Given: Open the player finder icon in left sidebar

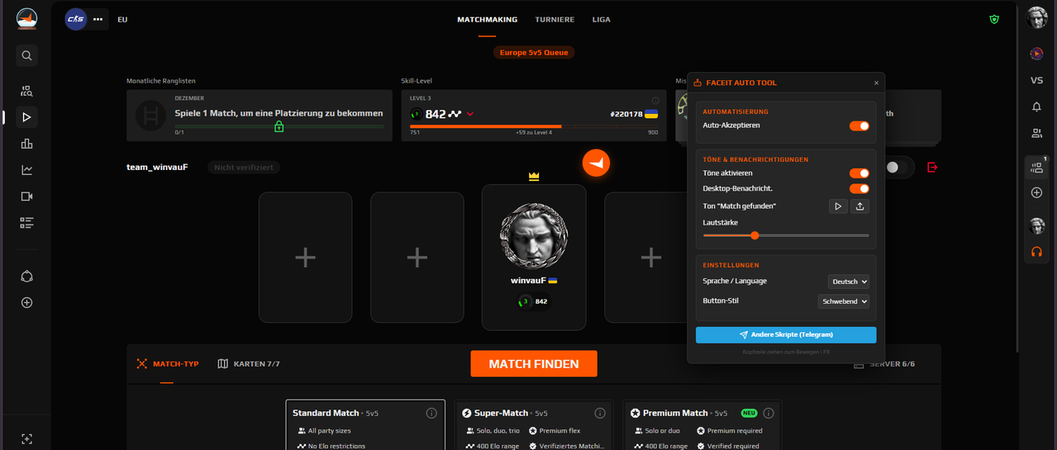Looking at the screenshot, I should pos(26,91).
